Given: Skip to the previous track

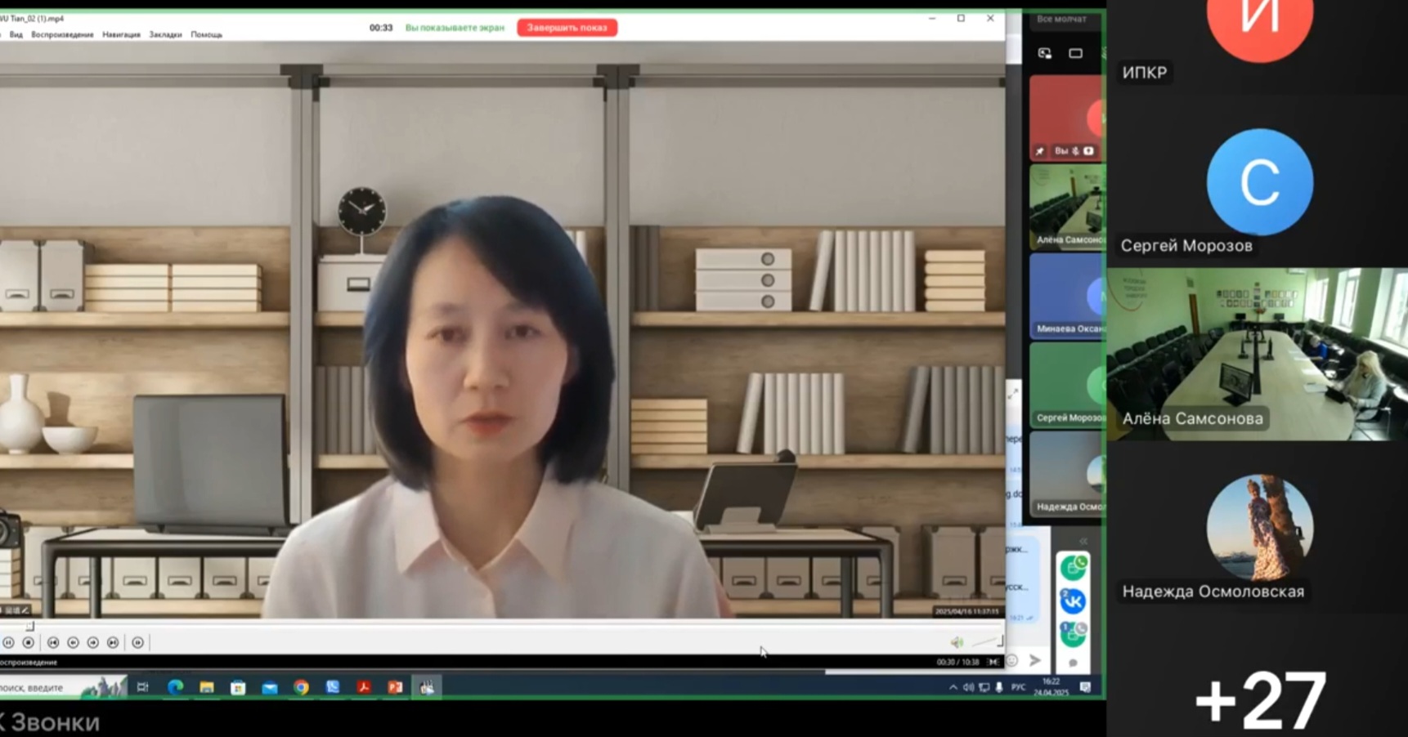Looking at the screenshot, I should tap(53, 643).
